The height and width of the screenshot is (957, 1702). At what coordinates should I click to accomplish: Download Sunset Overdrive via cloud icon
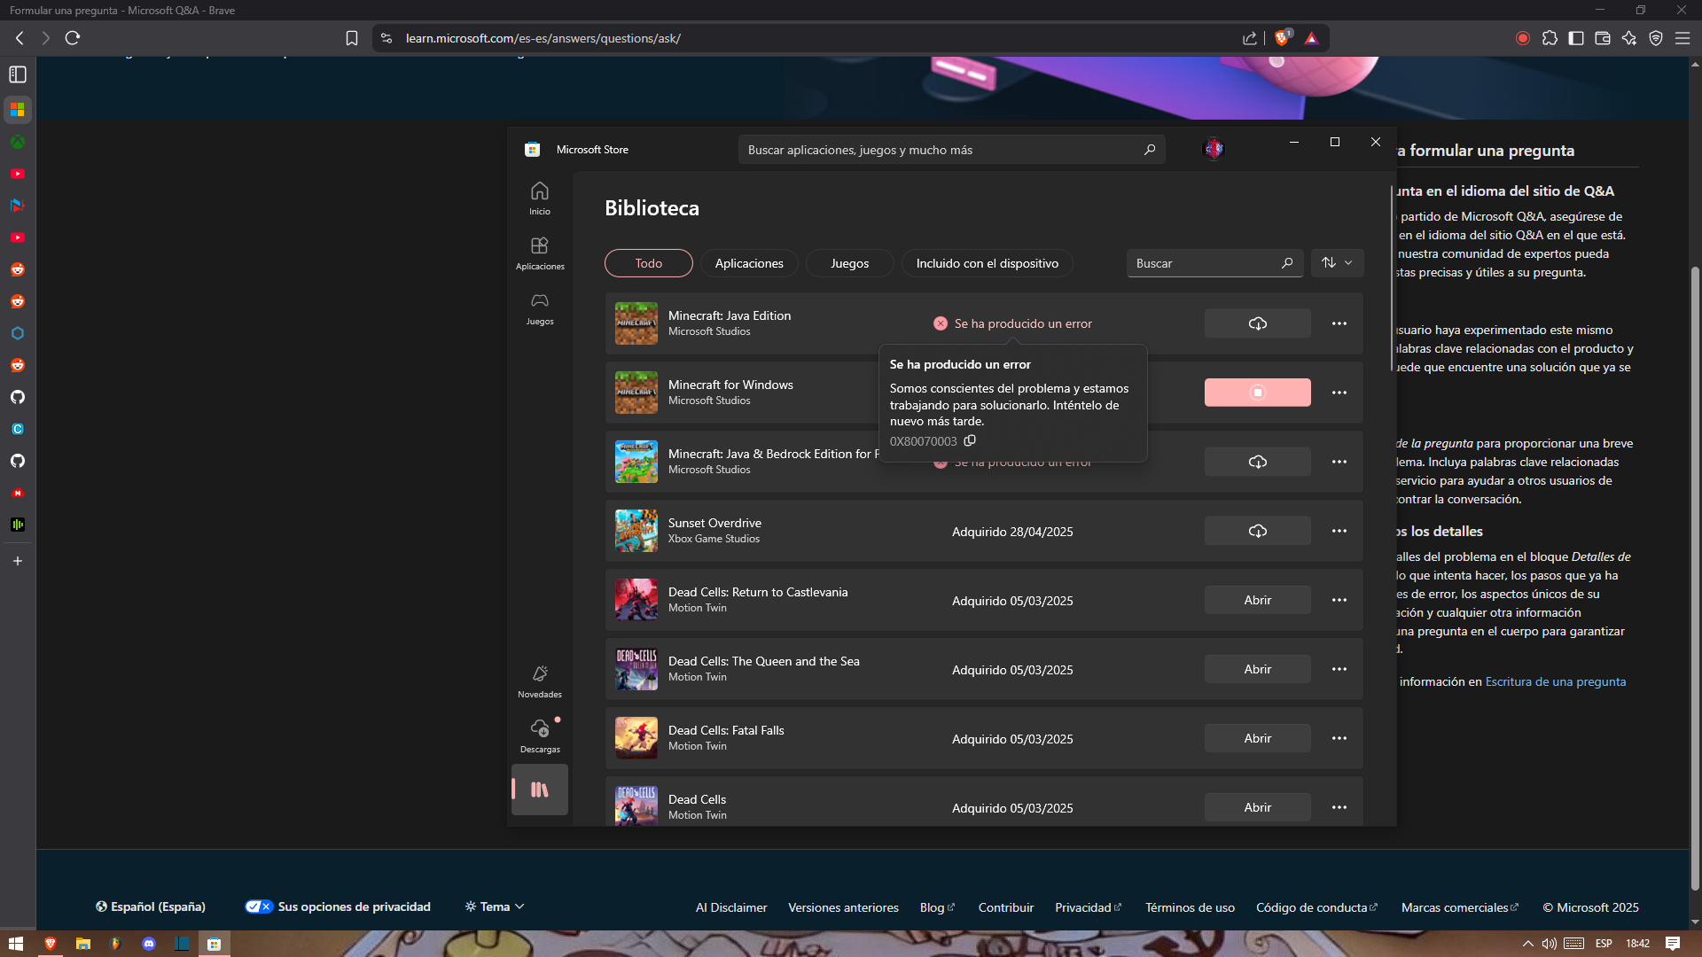1257,531
